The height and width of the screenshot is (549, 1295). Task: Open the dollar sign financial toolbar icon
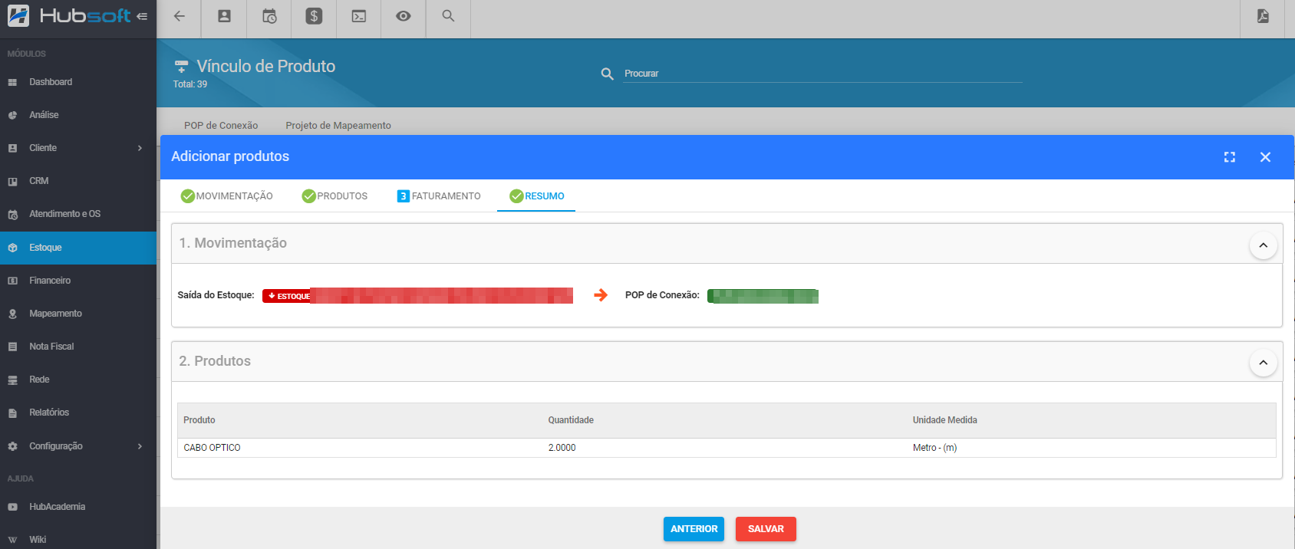pos(314,16)
